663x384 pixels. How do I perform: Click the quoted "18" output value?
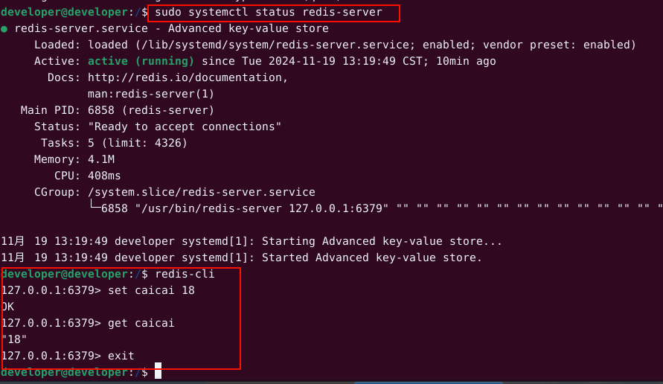(x=15, y=339)
